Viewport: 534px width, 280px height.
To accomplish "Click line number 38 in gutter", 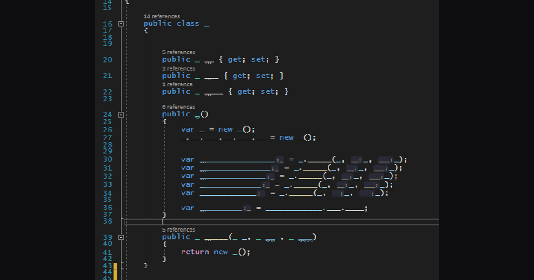I will point(107,221).
